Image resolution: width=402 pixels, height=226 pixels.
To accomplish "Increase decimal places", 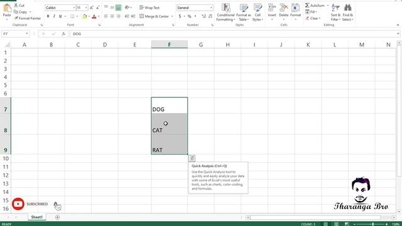I will [x=204, y=16].
